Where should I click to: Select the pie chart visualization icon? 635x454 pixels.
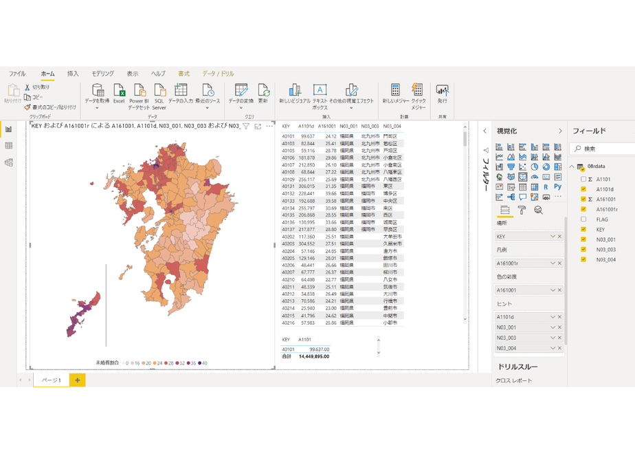click(535, 166)
